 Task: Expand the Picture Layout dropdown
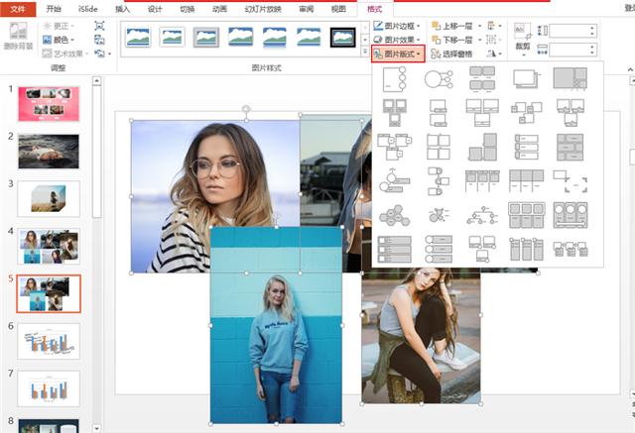[398, 54]
